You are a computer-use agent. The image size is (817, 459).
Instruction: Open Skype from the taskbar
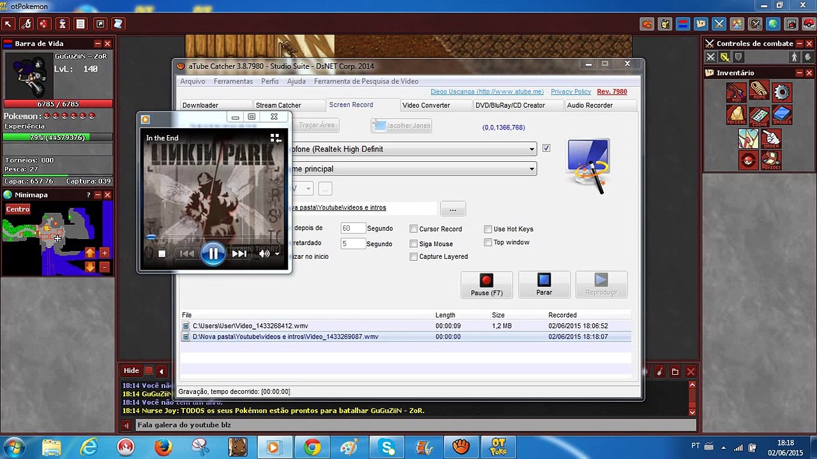pos(387,447)
